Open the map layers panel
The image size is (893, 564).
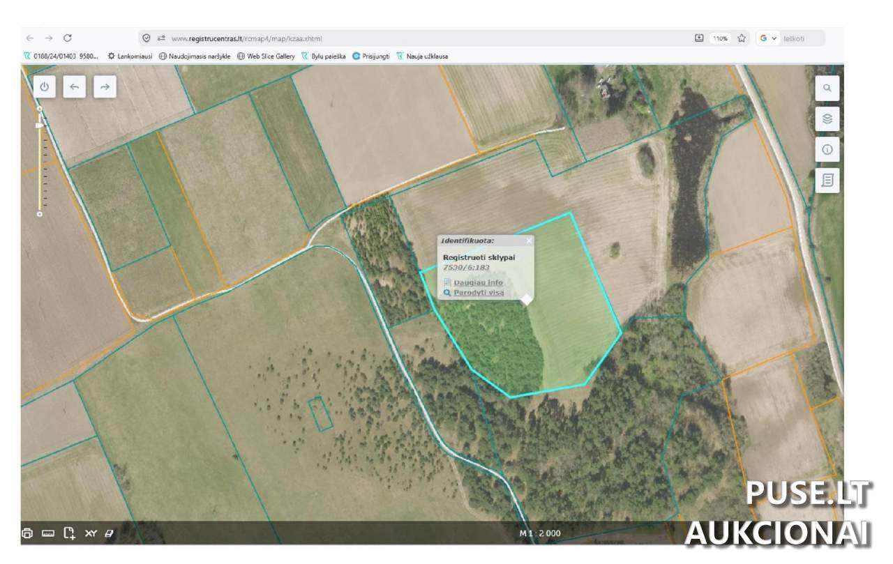tap(827, 119)
